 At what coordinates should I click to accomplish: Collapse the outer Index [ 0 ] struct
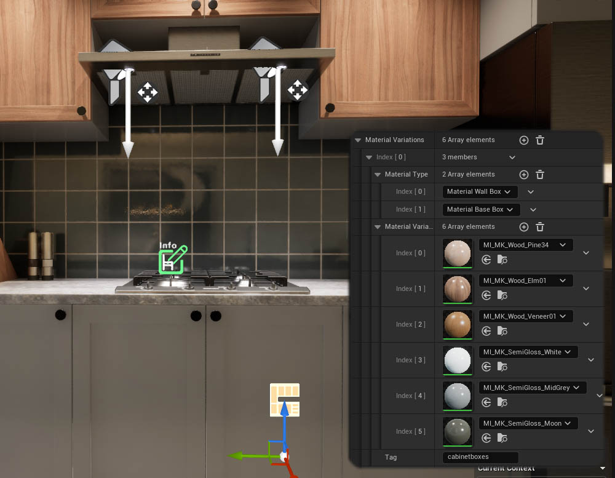368,157
